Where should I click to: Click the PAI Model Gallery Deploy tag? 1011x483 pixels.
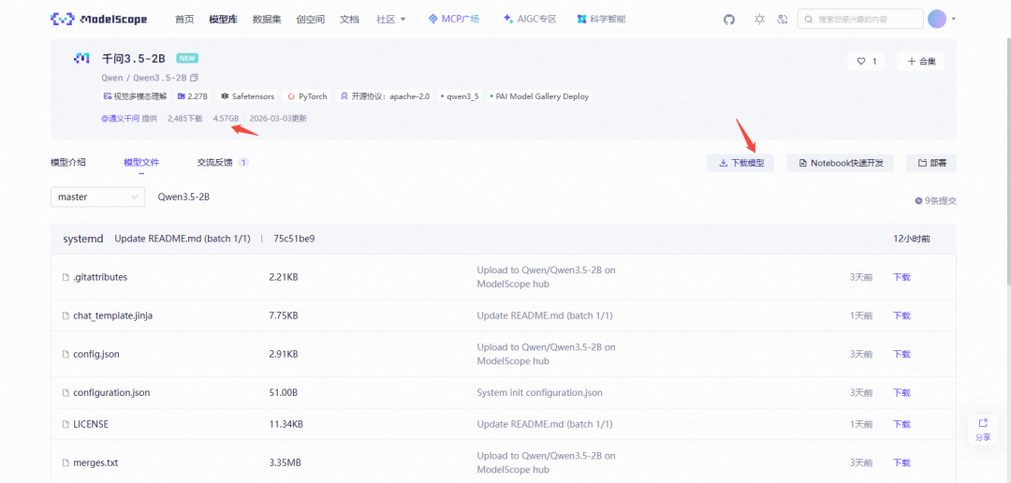pyautogui.click(x=539, y=96)
